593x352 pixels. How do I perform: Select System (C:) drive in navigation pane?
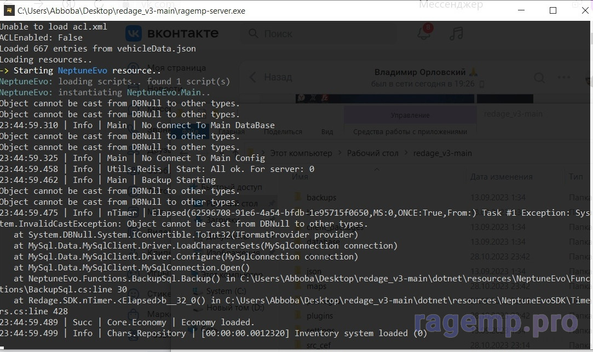(x=226, y=291)
